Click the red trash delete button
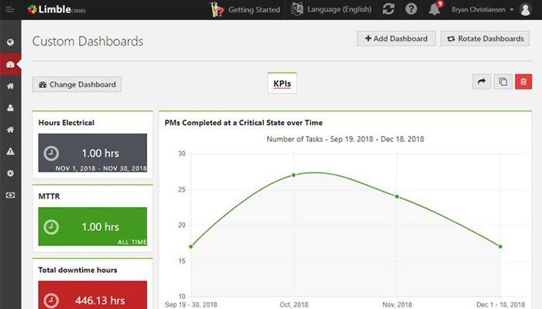542x309 pixels. [523, 82]
